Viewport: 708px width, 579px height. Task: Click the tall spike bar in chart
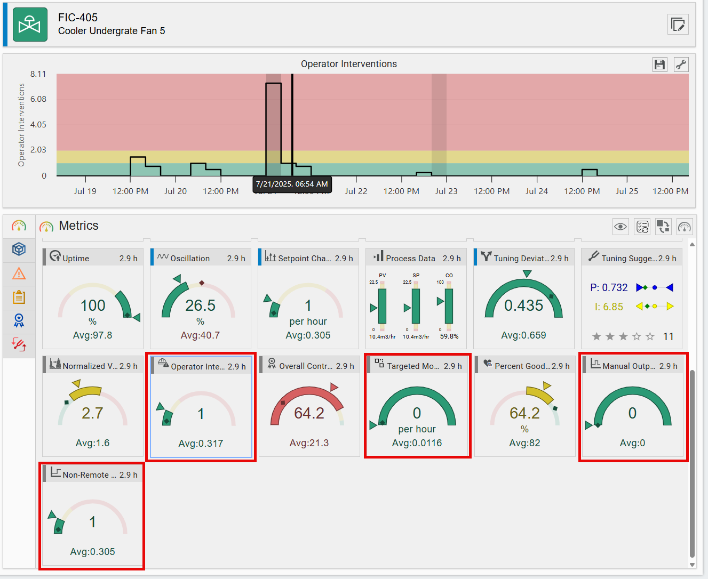pyautogui.click(x=274, y=130)
